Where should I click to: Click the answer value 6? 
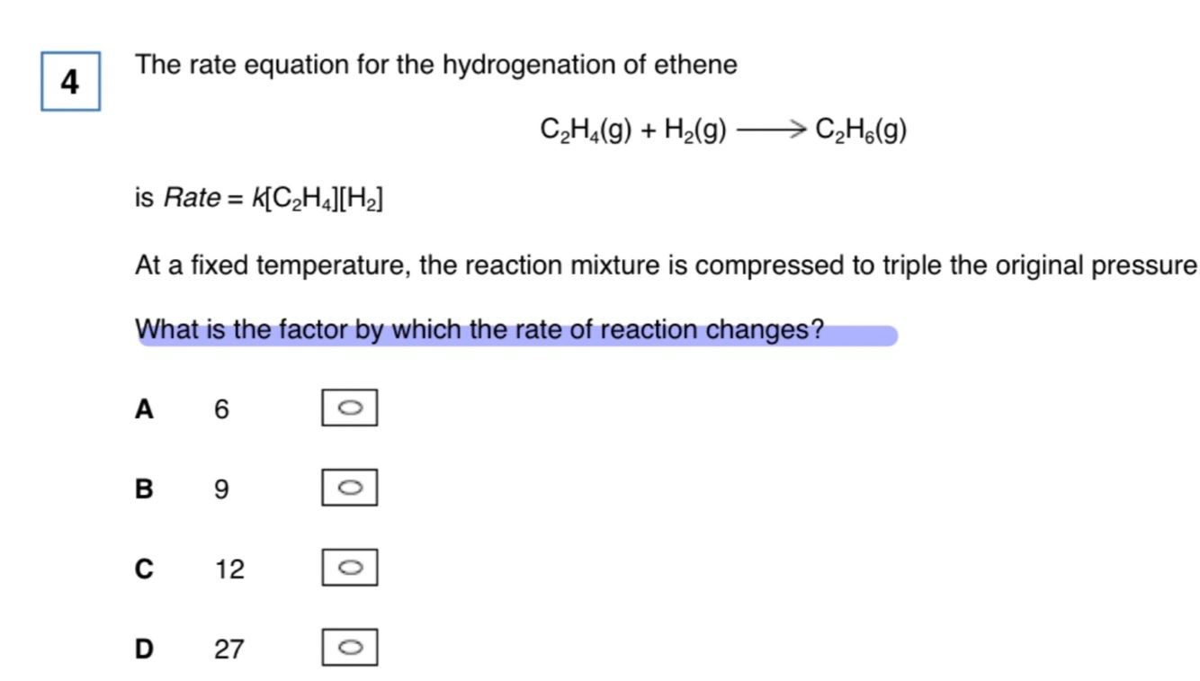coord(222,409)
